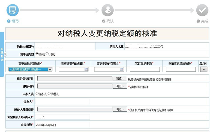Screen dimensions: 210x132
Task: Browse for 税务登记证件 file
Action: tap(120, 79)
